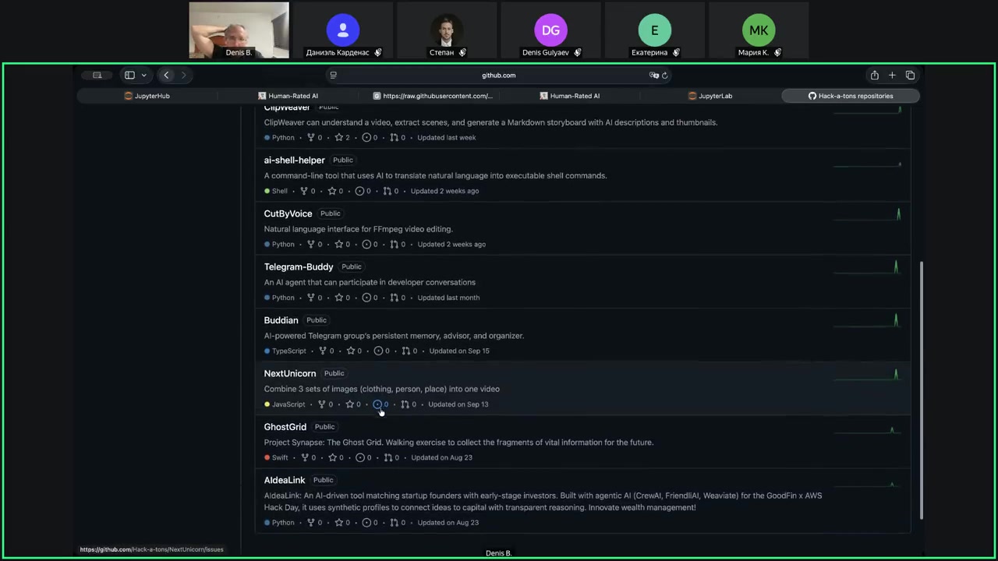Click the github.com address bar
The width and height of the screenshot is (998, 561).
tap(498, 76)
